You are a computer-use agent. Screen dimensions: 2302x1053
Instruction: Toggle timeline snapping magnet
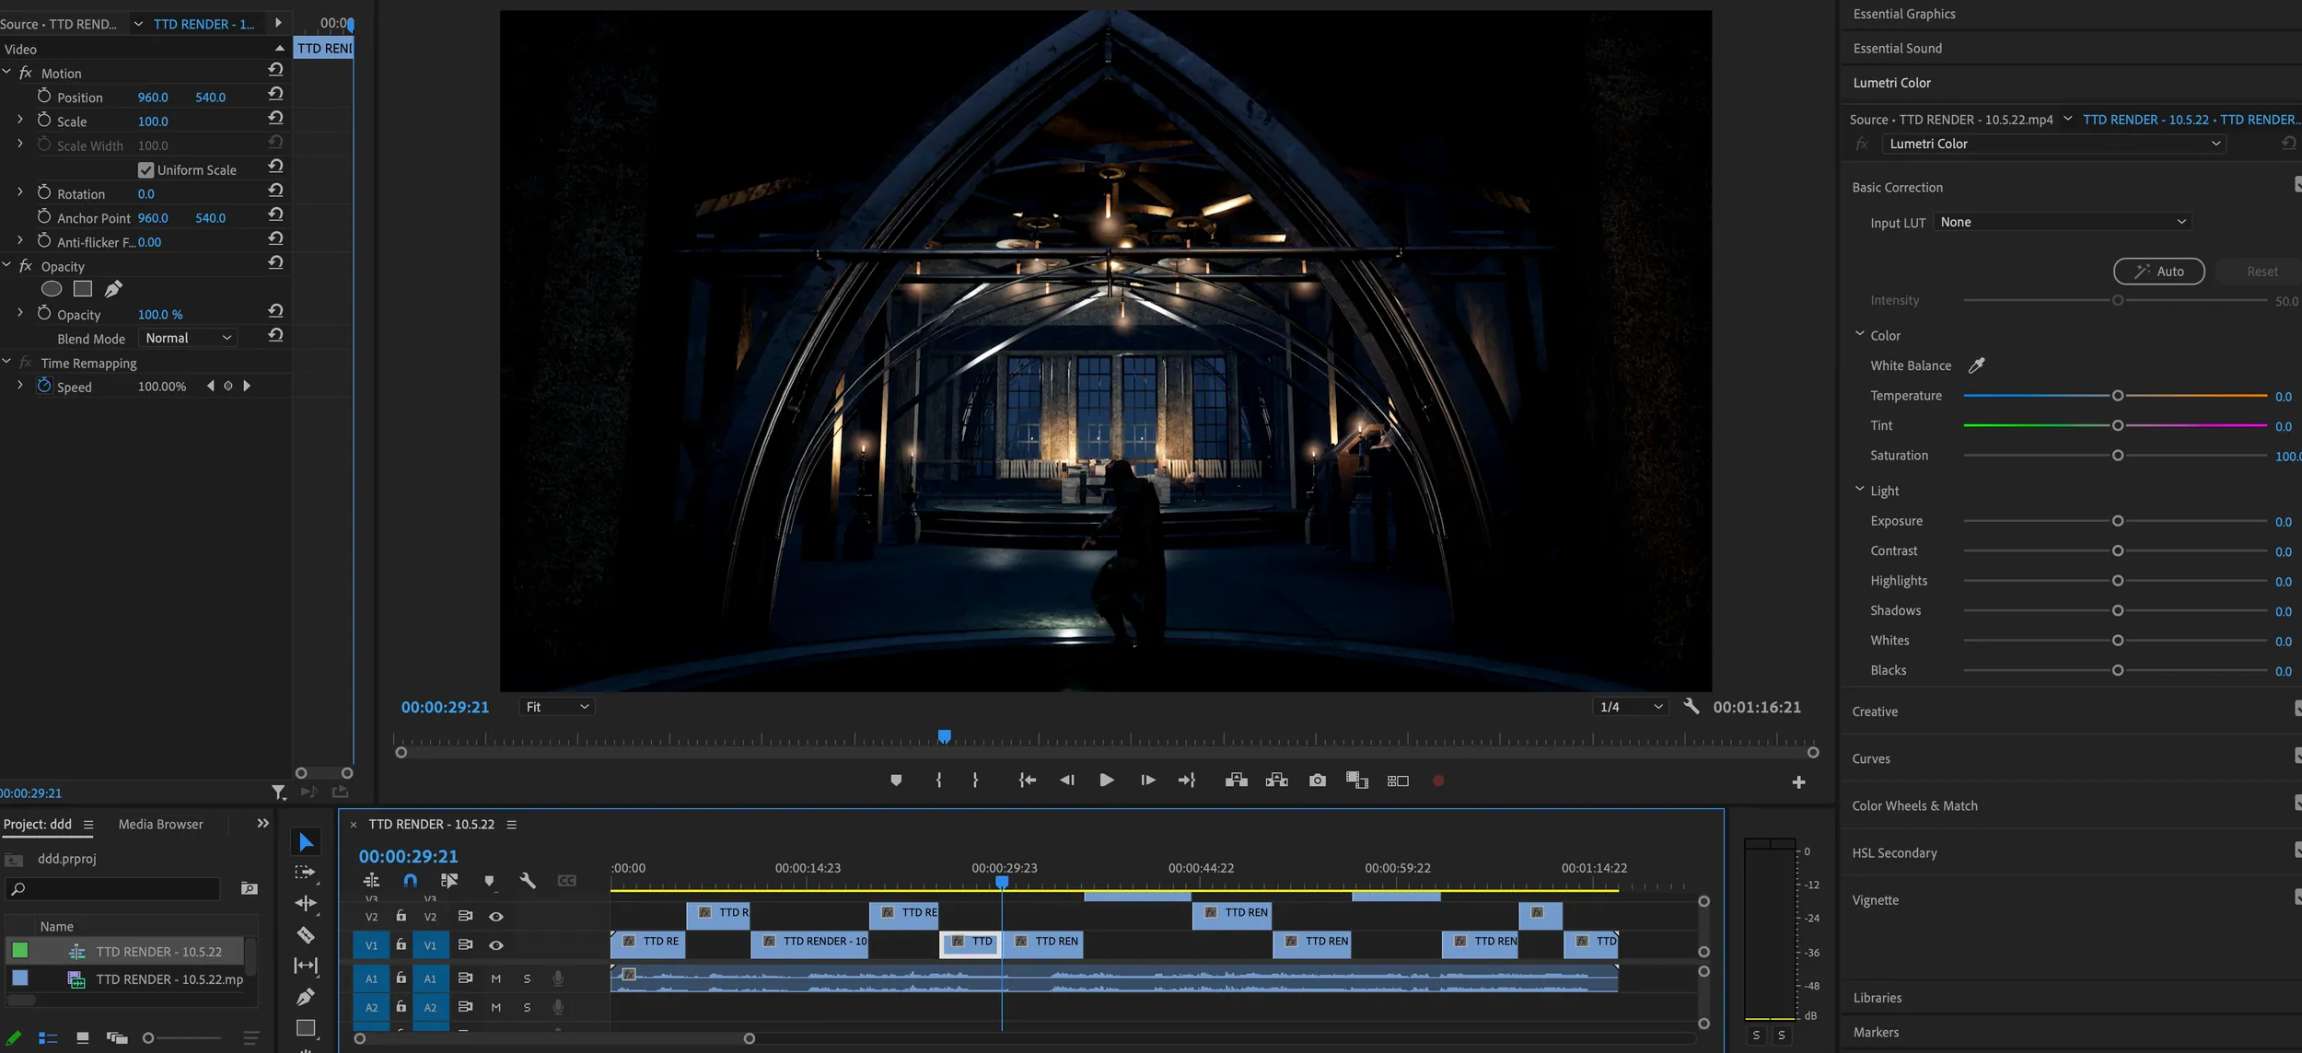(x=411, y=881)
